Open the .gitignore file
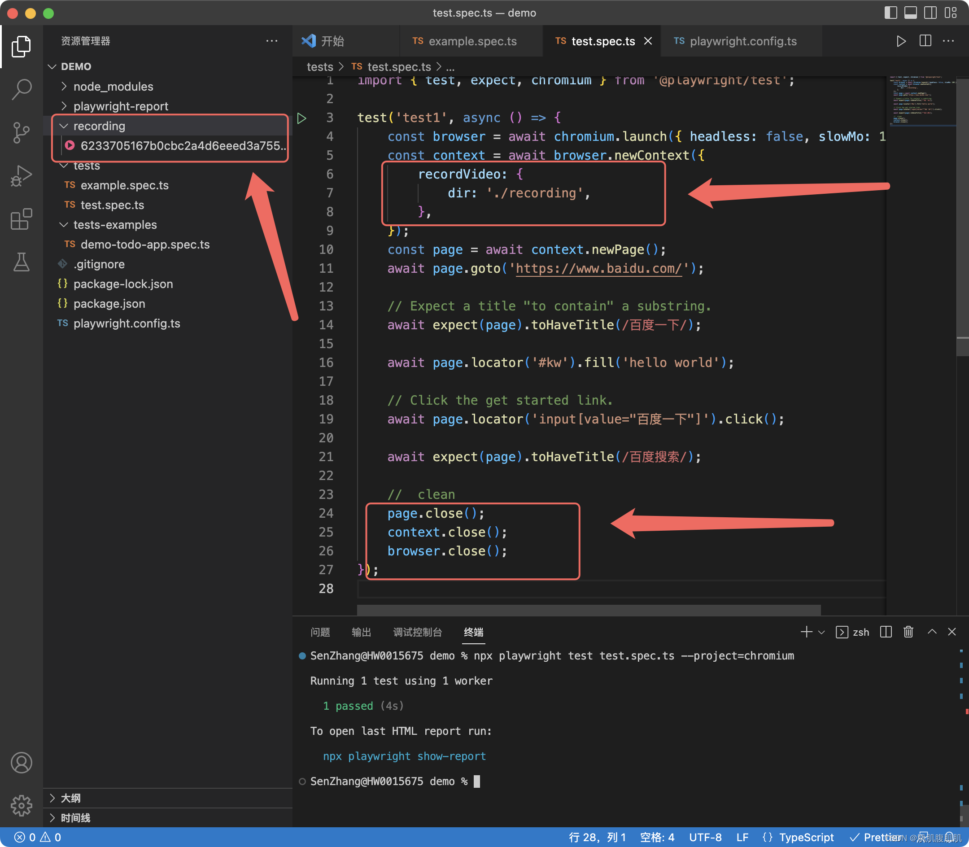Screen dimensions: 969x847 (x=168, y=264)
